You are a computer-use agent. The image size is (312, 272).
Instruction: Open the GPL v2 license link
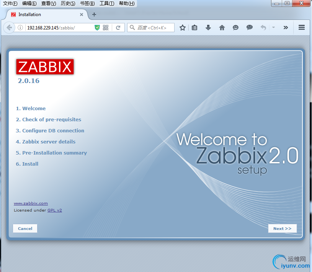pyautogui.click(x=55, y=210)
